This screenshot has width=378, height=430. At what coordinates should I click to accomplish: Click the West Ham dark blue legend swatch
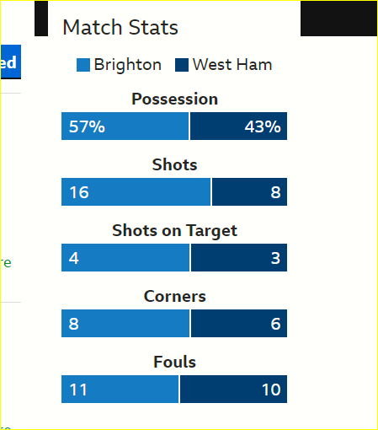pos(182,65)
